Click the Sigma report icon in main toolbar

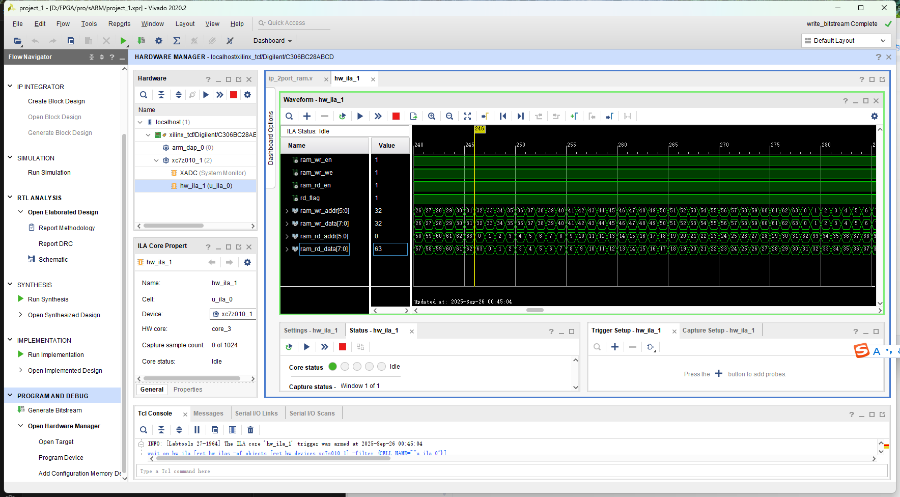177,41
